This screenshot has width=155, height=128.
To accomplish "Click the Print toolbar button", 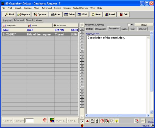I will 56,14.
